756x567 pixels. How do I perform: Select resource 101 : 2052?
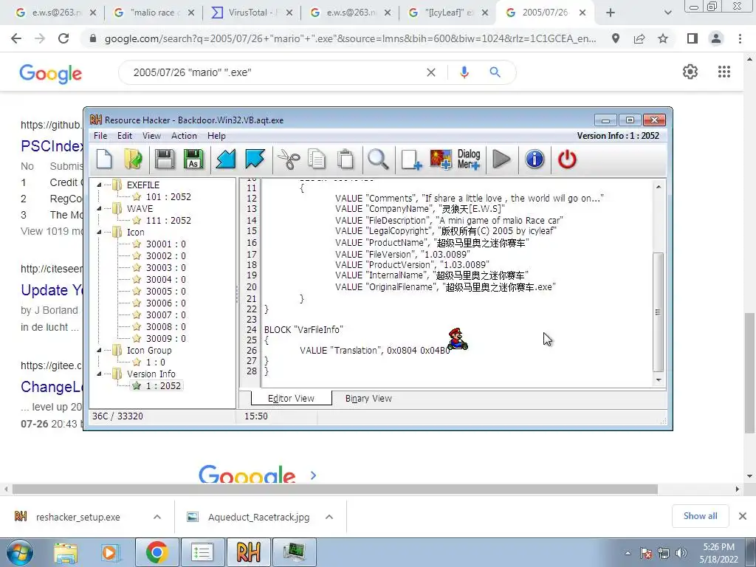click(168, 196)
